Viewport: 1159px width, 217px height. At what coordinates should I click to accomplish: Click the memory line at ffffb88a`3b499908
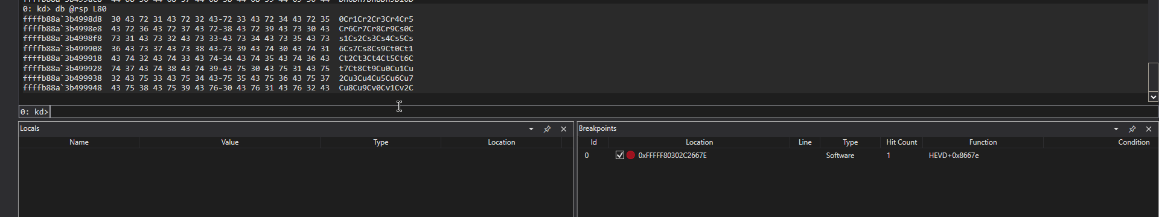coord(218,49)
